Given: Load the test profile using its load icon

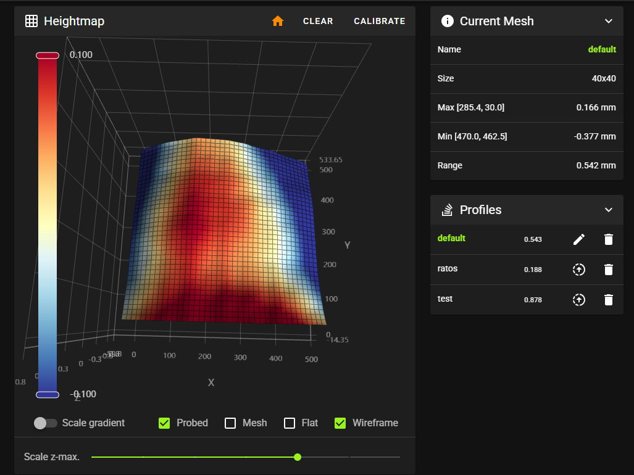Looking at the screenshot, I should (578, 300).
